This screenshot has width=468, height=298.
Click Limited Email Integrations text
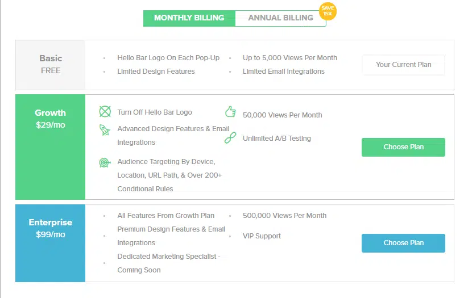coord(284,72)
